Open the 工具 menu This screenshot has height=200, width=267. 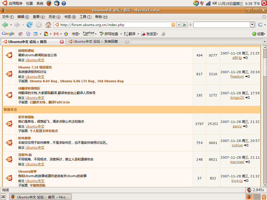tap(86, 17)
